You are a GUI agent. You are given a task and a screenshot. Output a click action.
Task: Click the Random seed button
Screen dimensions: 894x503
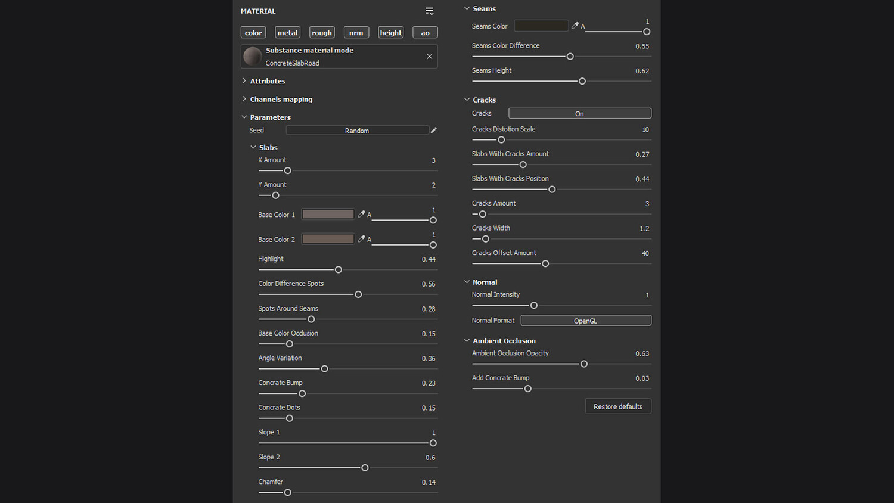click(357, 131)
